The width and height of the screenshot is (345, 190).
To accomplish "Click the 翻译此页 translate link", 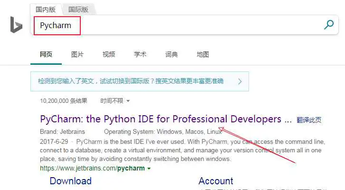I will [x=309, y=120].
